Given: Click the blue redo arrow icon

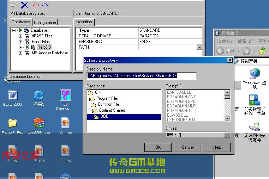Looking at the screenshot, I should tap(45, 5).
